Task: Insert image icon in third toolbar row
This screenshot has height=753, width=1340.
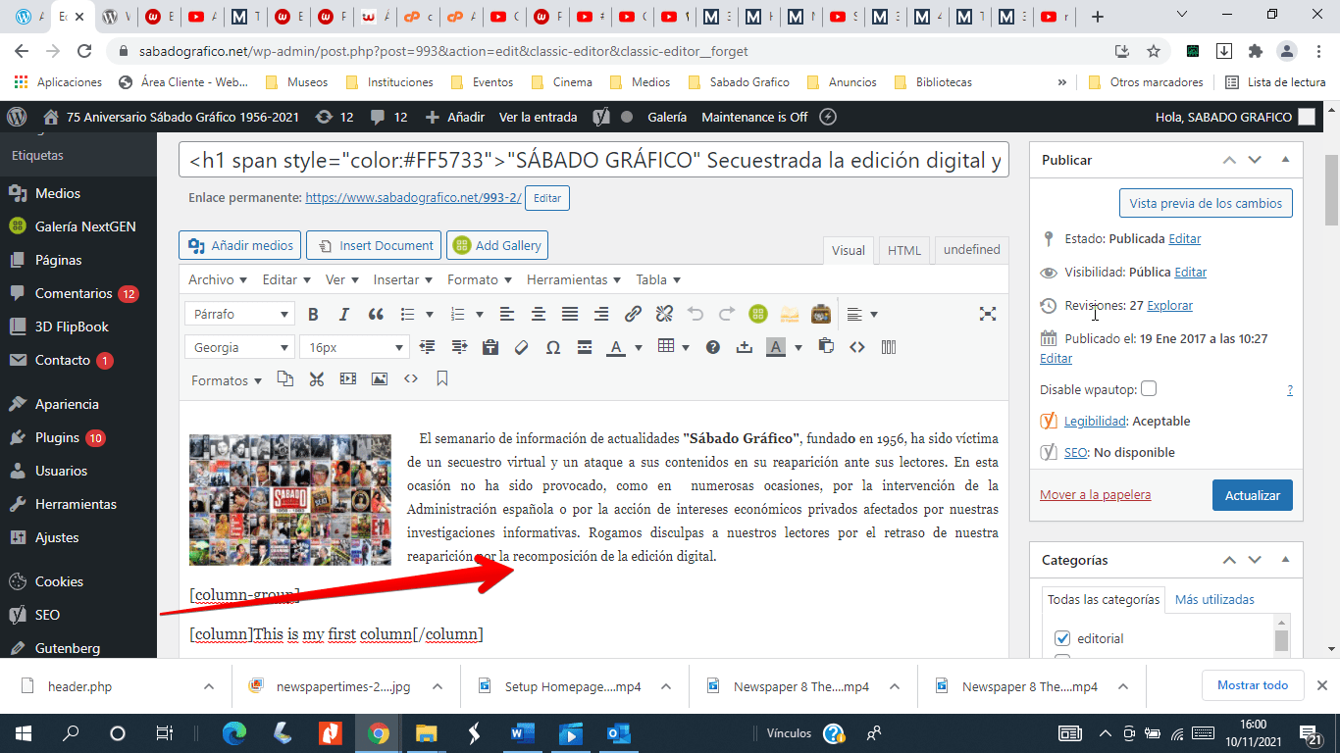Action: [379, 379]
